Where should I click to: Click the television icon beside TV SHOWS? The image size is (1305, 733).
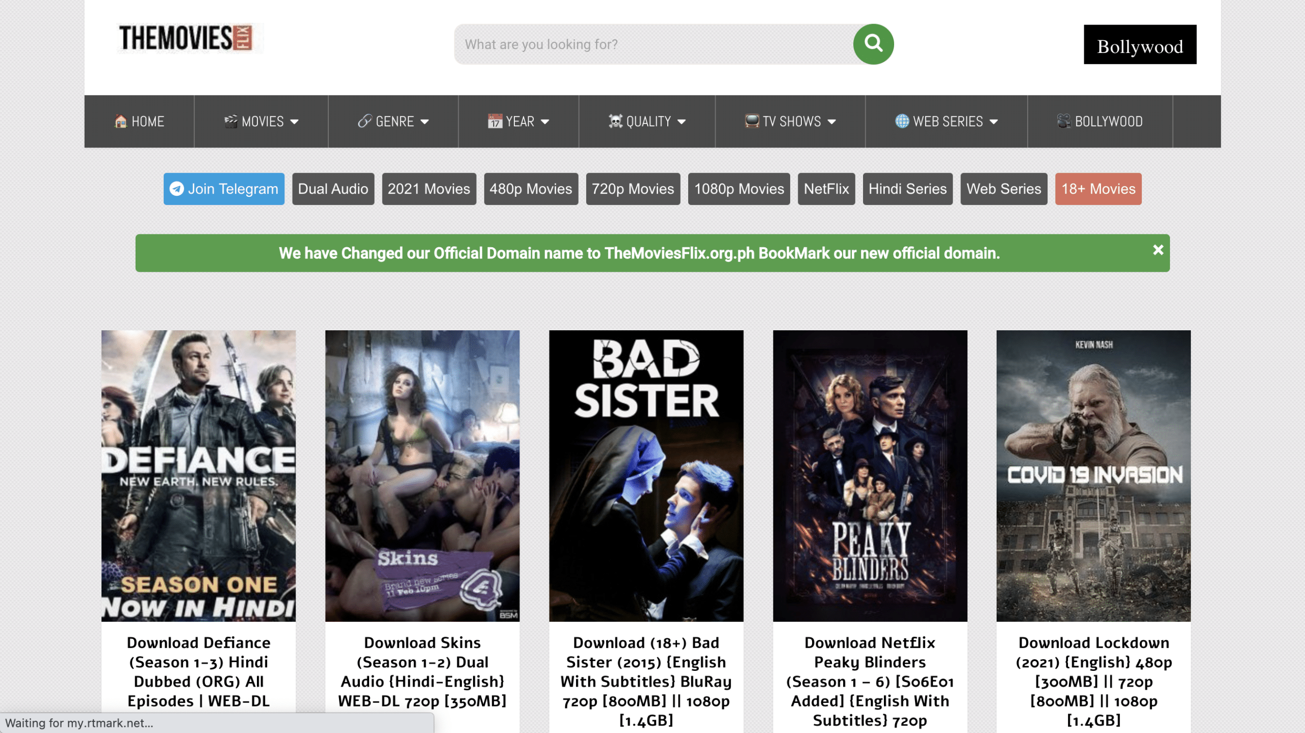click(751, 121)
